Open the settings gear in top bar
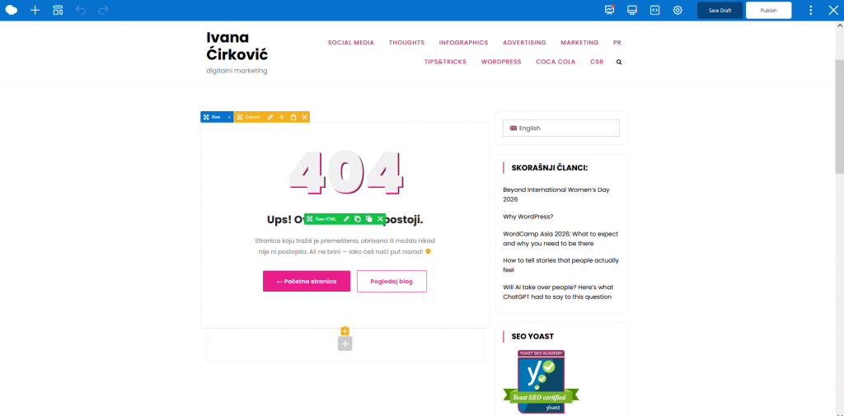The height and width of the screenshot is (416, 844). click(678, 10)
